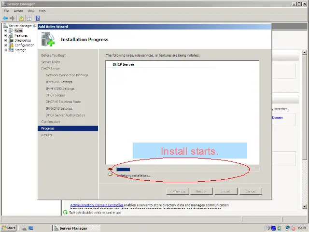Click the Roles node icon in tree
309x232 pixels.
pos(11,30)
